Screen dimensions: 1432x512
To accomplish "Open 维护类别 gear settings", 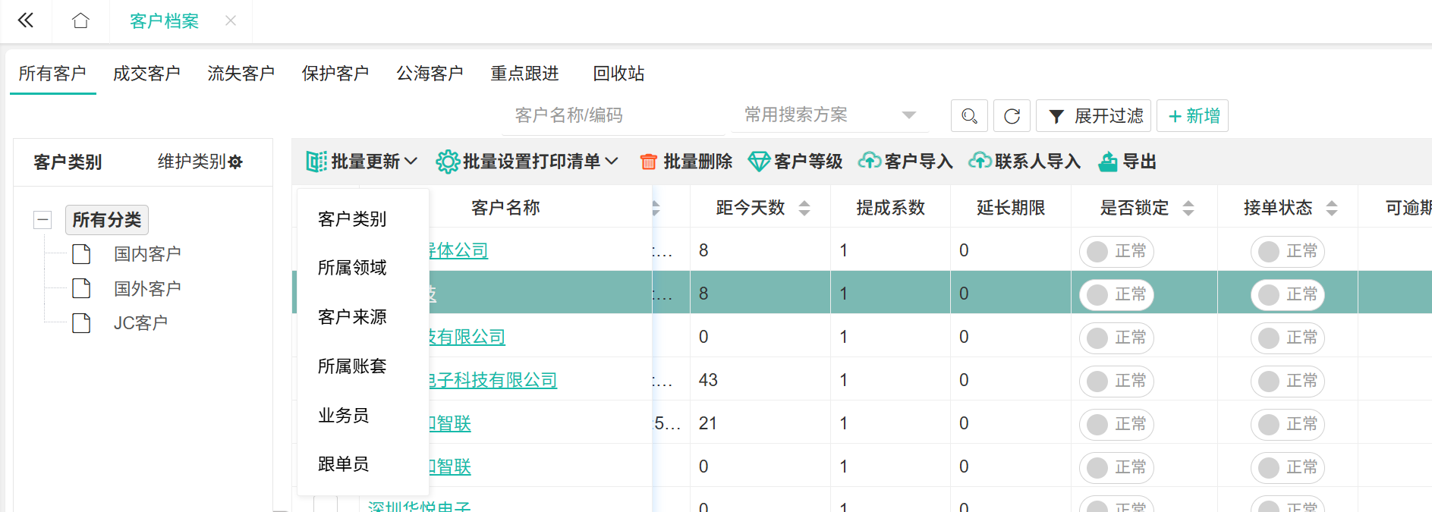I will (235, 162).
